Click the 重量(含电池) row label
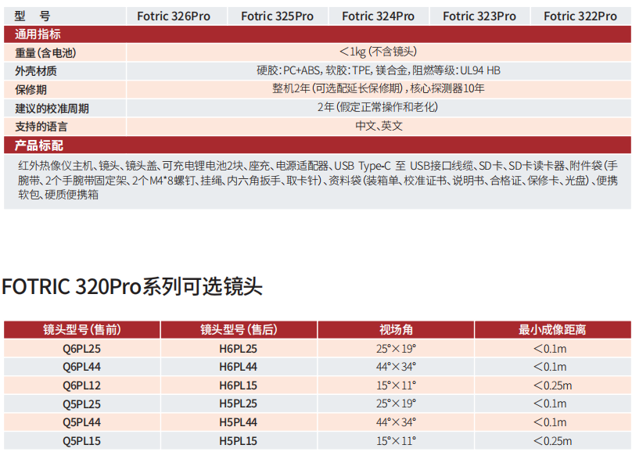The image size is (632, 452). (x=46, y=52)
